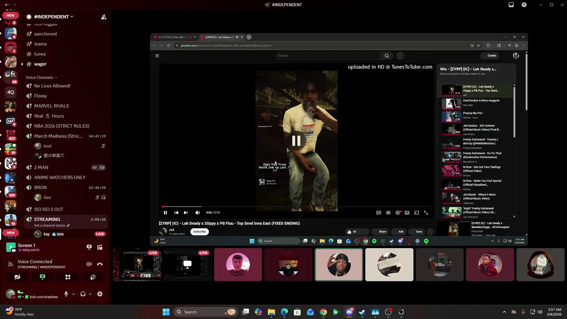Viewport: 567px width, 319px height.
Task: Toggle screen share button in voice panel
Action: 43,277
